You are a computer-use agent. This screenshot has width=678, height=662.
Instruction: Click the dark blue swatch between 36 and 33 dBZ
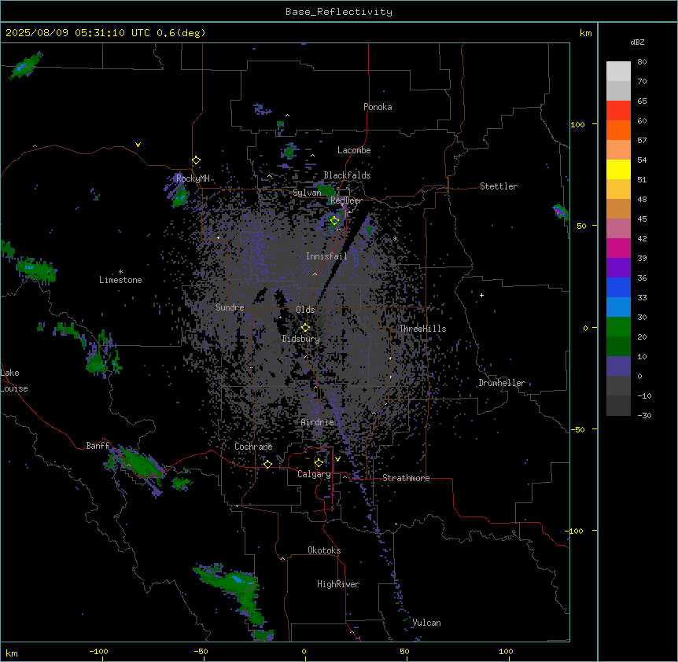pyautogui.click(x=618, y=287)
